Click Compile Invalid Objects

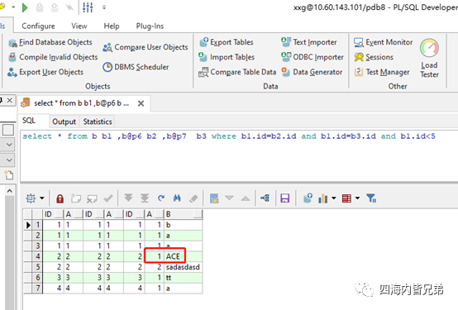click(53, 57)
